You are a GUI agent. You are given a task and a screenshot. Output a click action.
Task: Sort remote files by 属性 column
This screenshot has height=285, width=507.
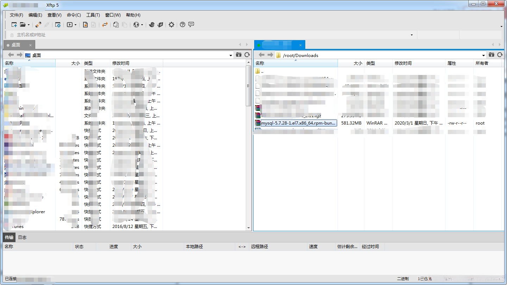(459, 63)
